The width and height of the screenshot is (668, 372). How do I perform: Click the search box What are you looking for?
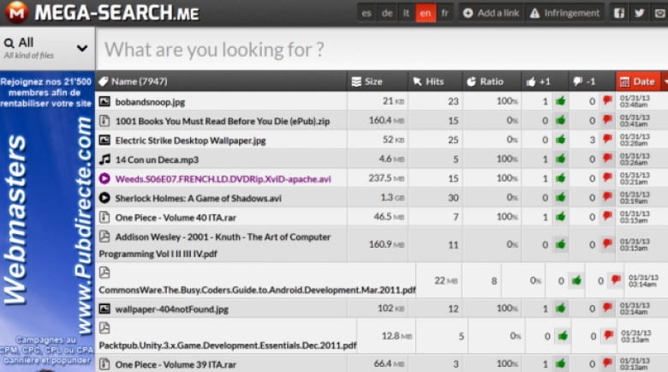coord(382,50)
